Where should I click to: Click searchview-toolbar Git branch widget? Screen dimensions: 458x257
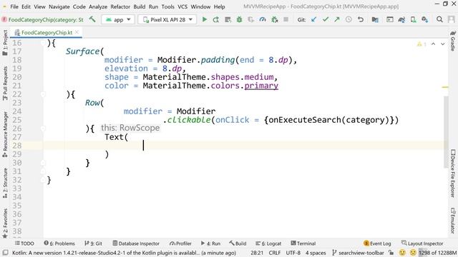point(358,253)
